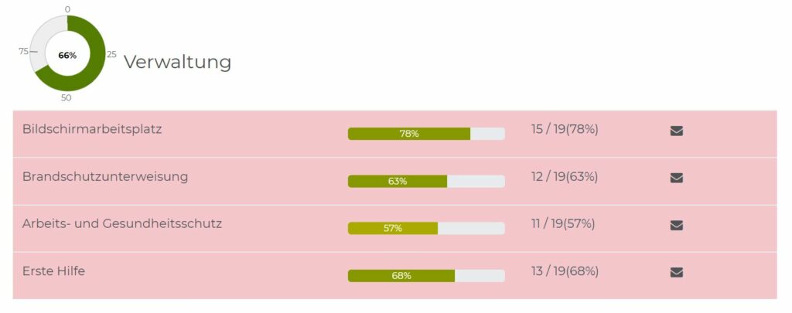The image size is (792, 313).
Task: Send mail reminder for Brandschutzunterweisung
Action: click(x=676, y=179)
